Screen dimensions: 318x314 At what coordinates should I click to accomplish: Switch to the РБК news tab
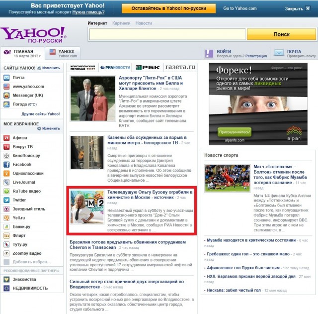click(148, 68)
